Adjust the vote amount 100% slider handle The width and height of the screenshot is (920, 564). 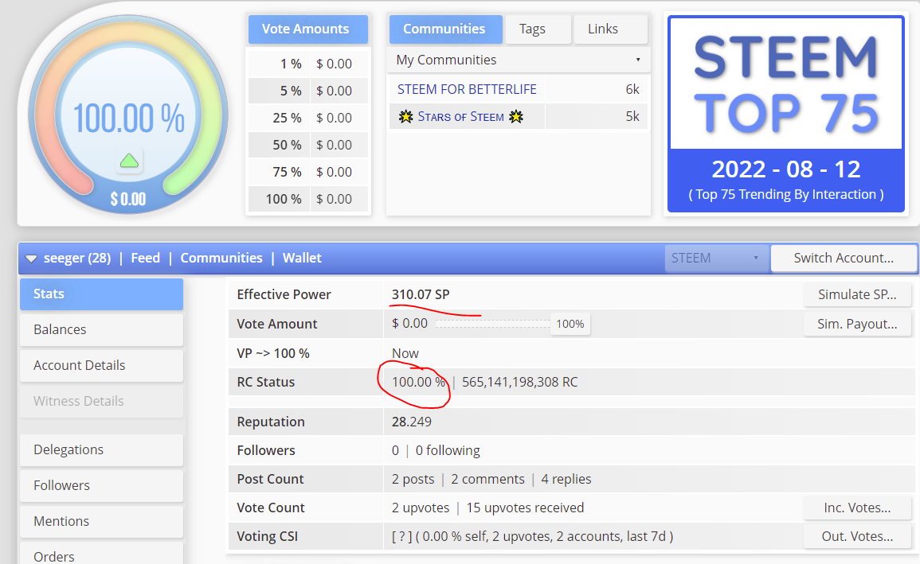570,324
